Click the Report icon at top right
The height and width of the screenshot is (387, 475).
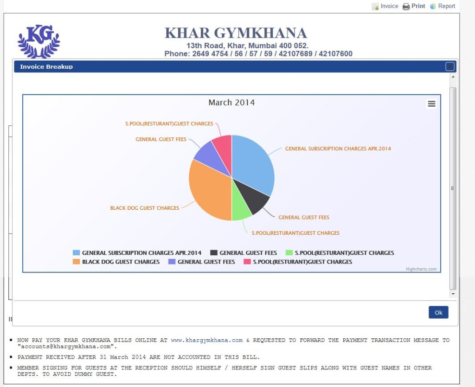point(433,6)
